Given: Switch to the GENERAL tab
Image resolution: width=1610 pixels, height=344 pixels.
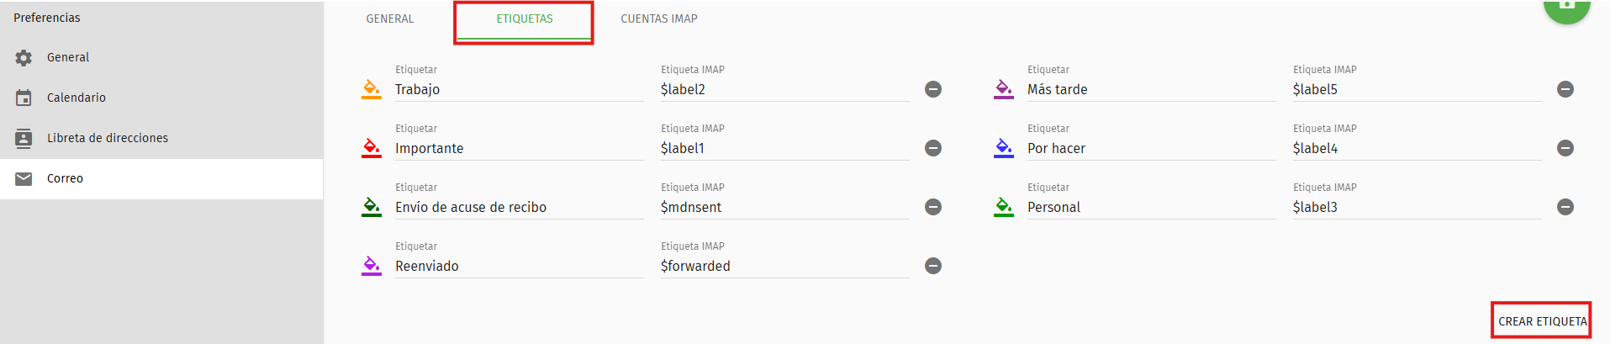Looking at the screenshot, I should (390, 19).
